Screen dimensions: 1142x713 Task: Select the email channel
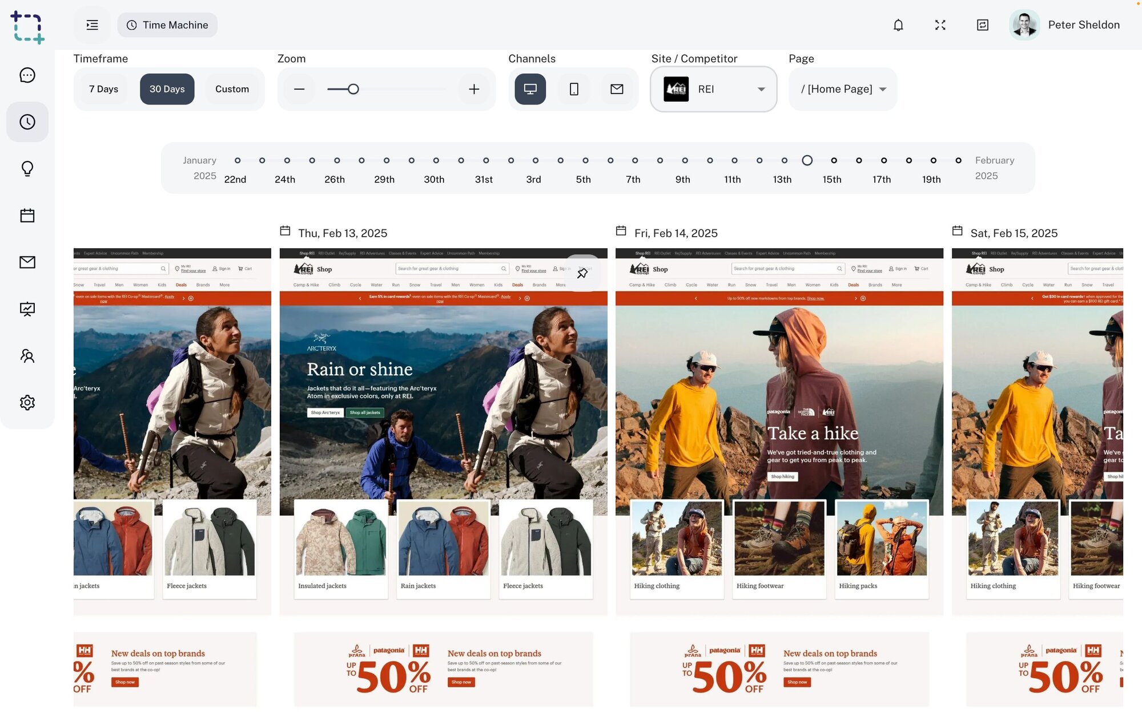pos(617,89)
